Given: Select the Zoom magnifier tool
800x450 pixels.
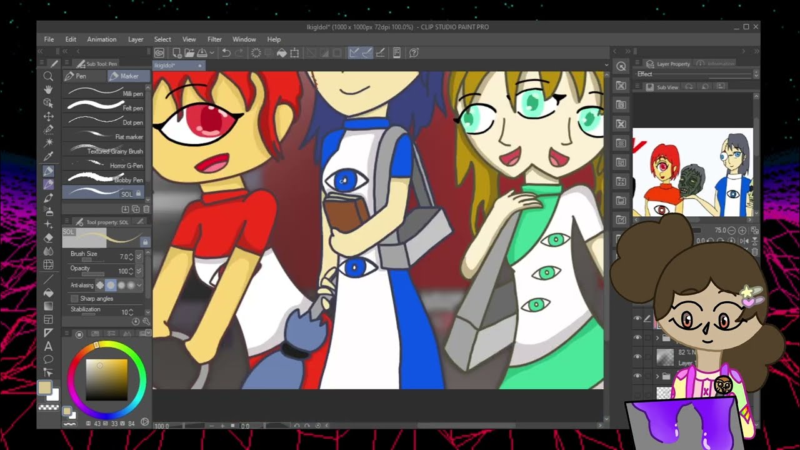Looking at the screenshot, I should point(48,76).
